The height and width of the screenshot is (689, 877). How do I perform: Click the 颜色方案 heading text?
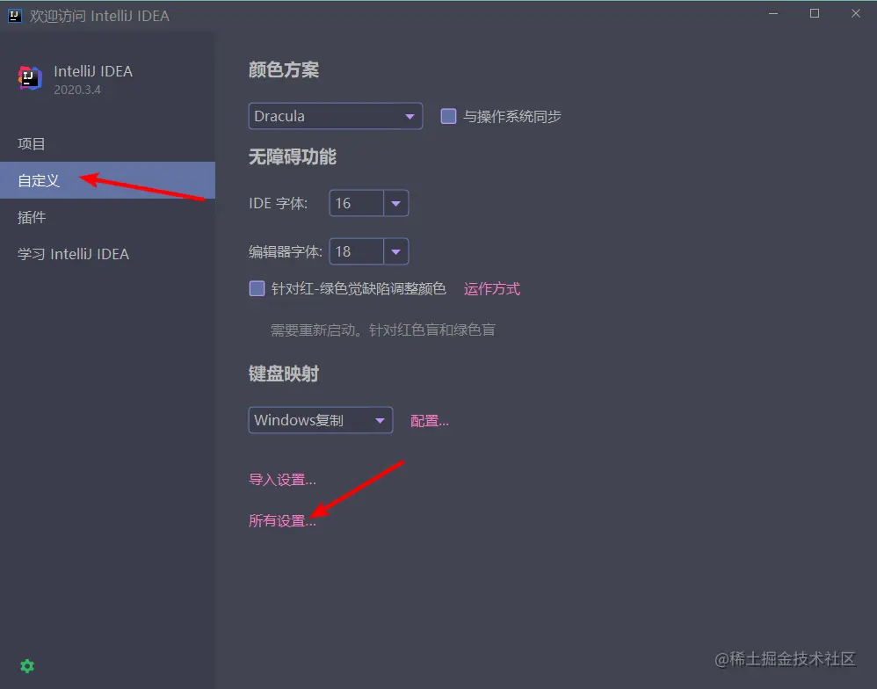pos(284,70)
